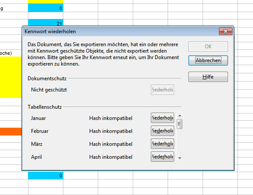Click the Tabellenschutz scrollbar thumb
The image size is (253, 195).
(x=180, y=124)
